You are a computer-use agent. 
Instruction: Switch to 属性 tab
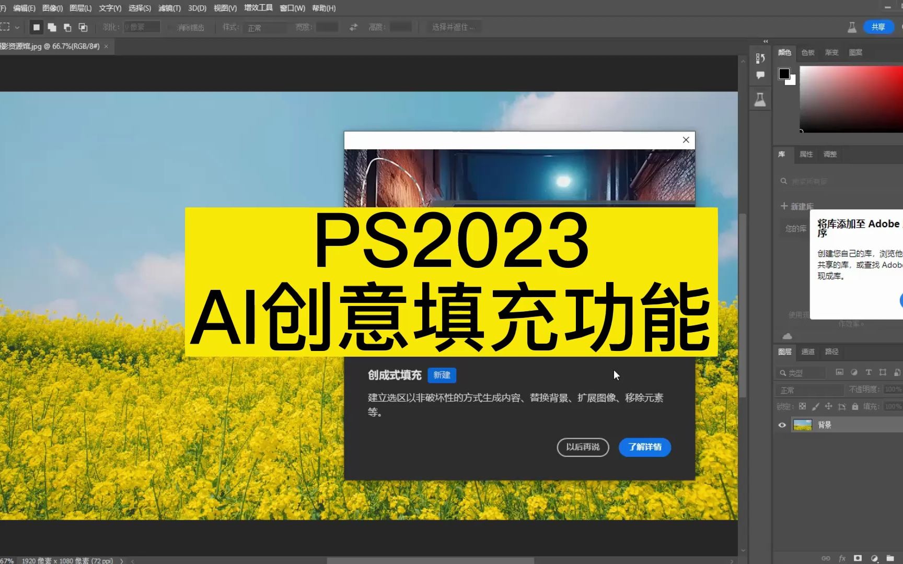pos(806,154)
